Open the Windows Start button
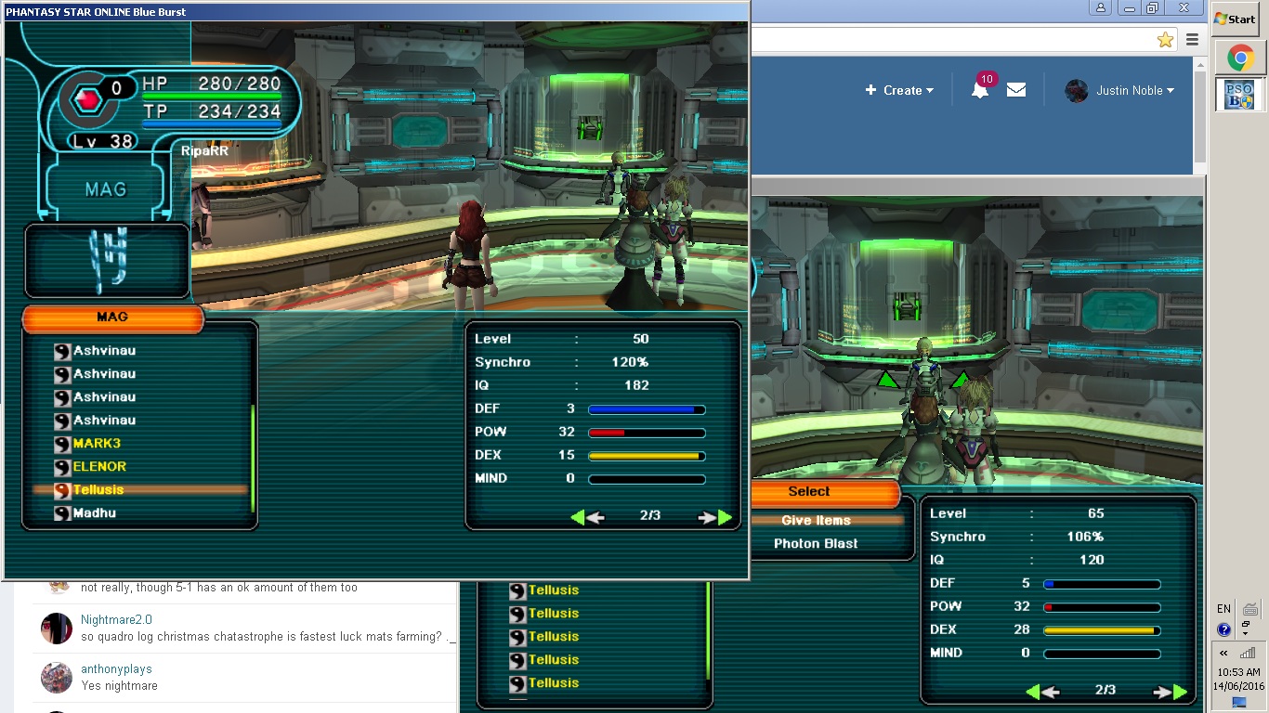 (x=1236, y=19)
